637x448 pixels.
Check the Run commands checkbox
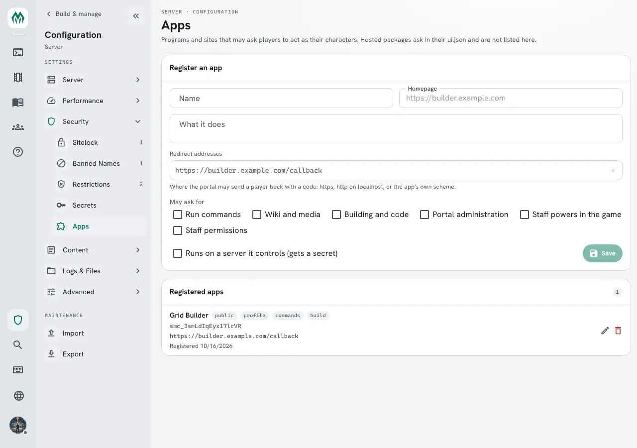[178, 215]
